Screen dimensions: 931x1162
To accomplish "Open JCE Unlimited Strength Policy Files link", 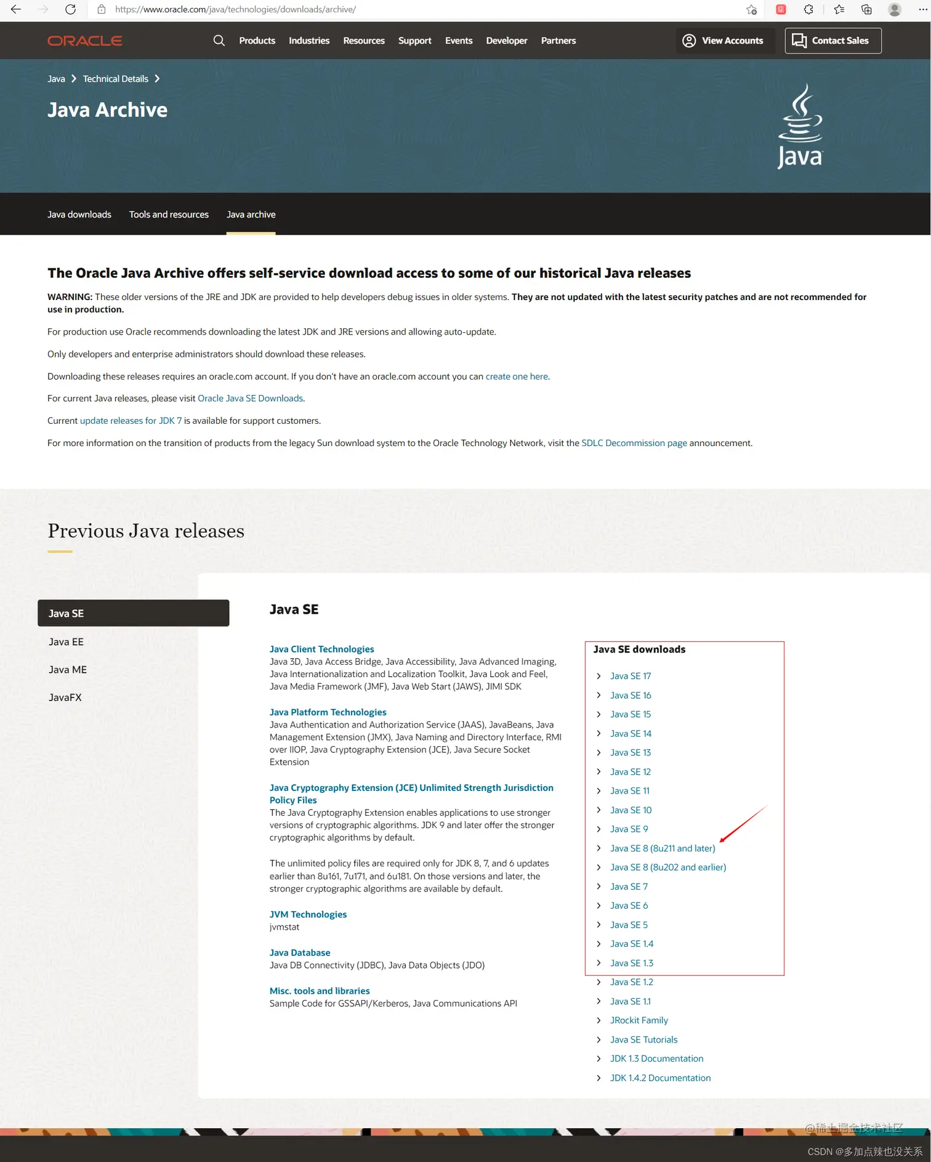I will point(411,794).
